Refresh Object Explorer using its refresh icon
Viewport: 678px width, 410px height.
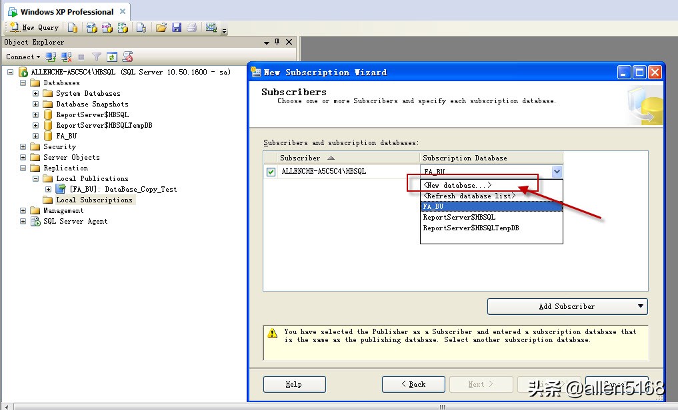111,57
